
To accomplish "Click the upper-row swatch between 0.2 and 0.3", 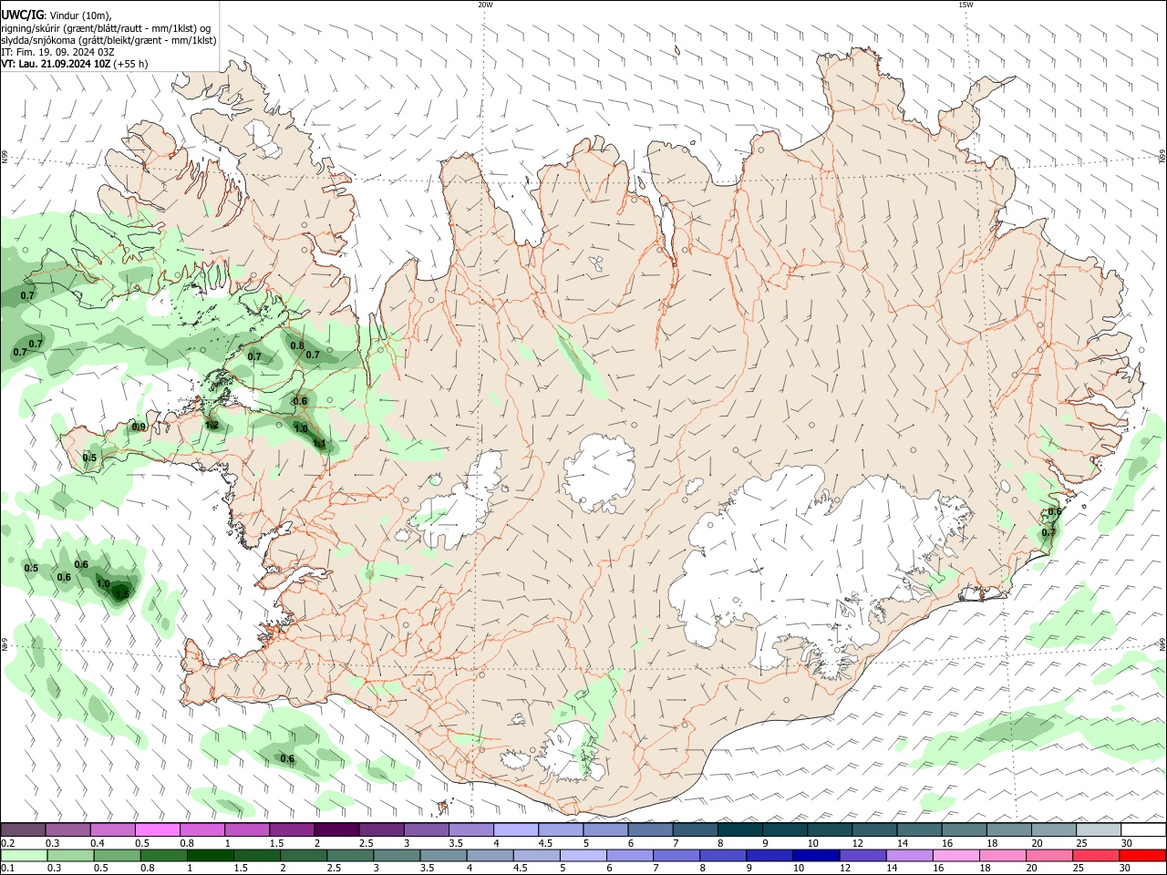I will coord(23,830).
